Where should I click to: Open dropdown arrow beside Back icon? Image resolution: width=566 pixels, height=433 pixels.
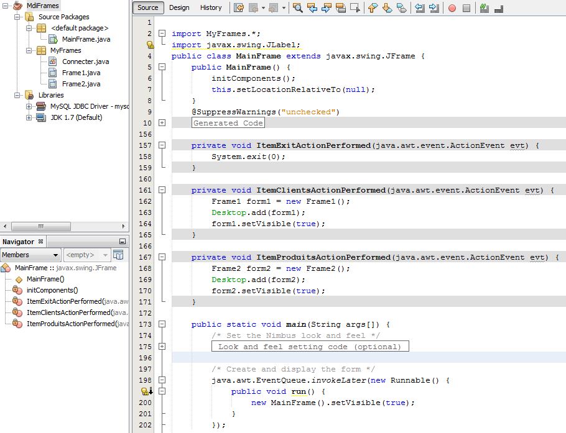[263, 8]
